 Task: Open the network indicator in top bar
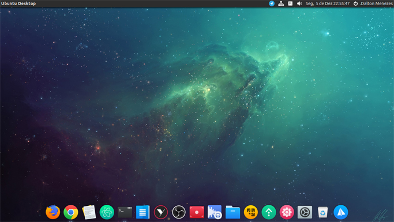pyautogui.click(x=281, y=3)
